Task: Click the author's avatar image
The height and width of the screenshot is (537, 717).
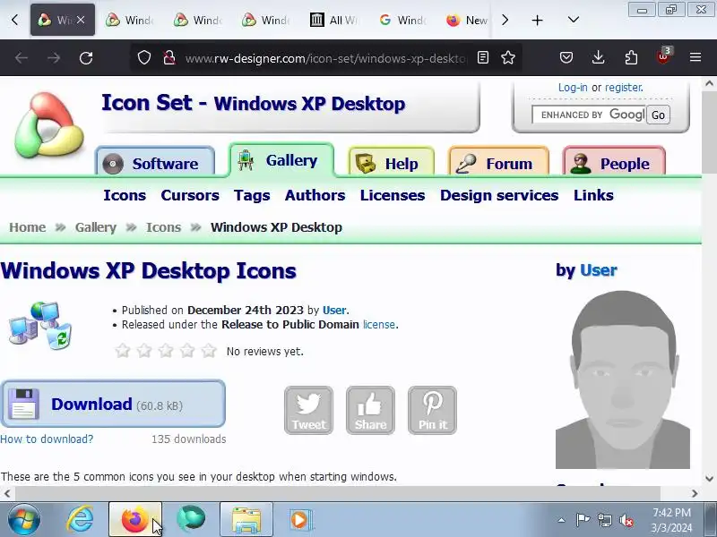Action: 622,379
